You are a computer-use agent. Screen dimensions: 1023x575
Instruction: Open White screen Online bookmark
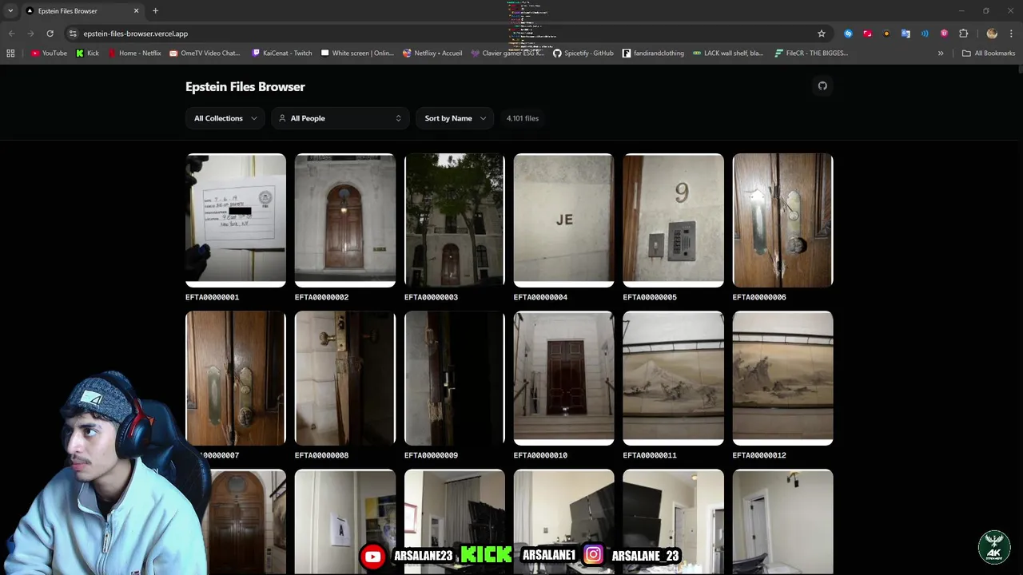[357, 54]
